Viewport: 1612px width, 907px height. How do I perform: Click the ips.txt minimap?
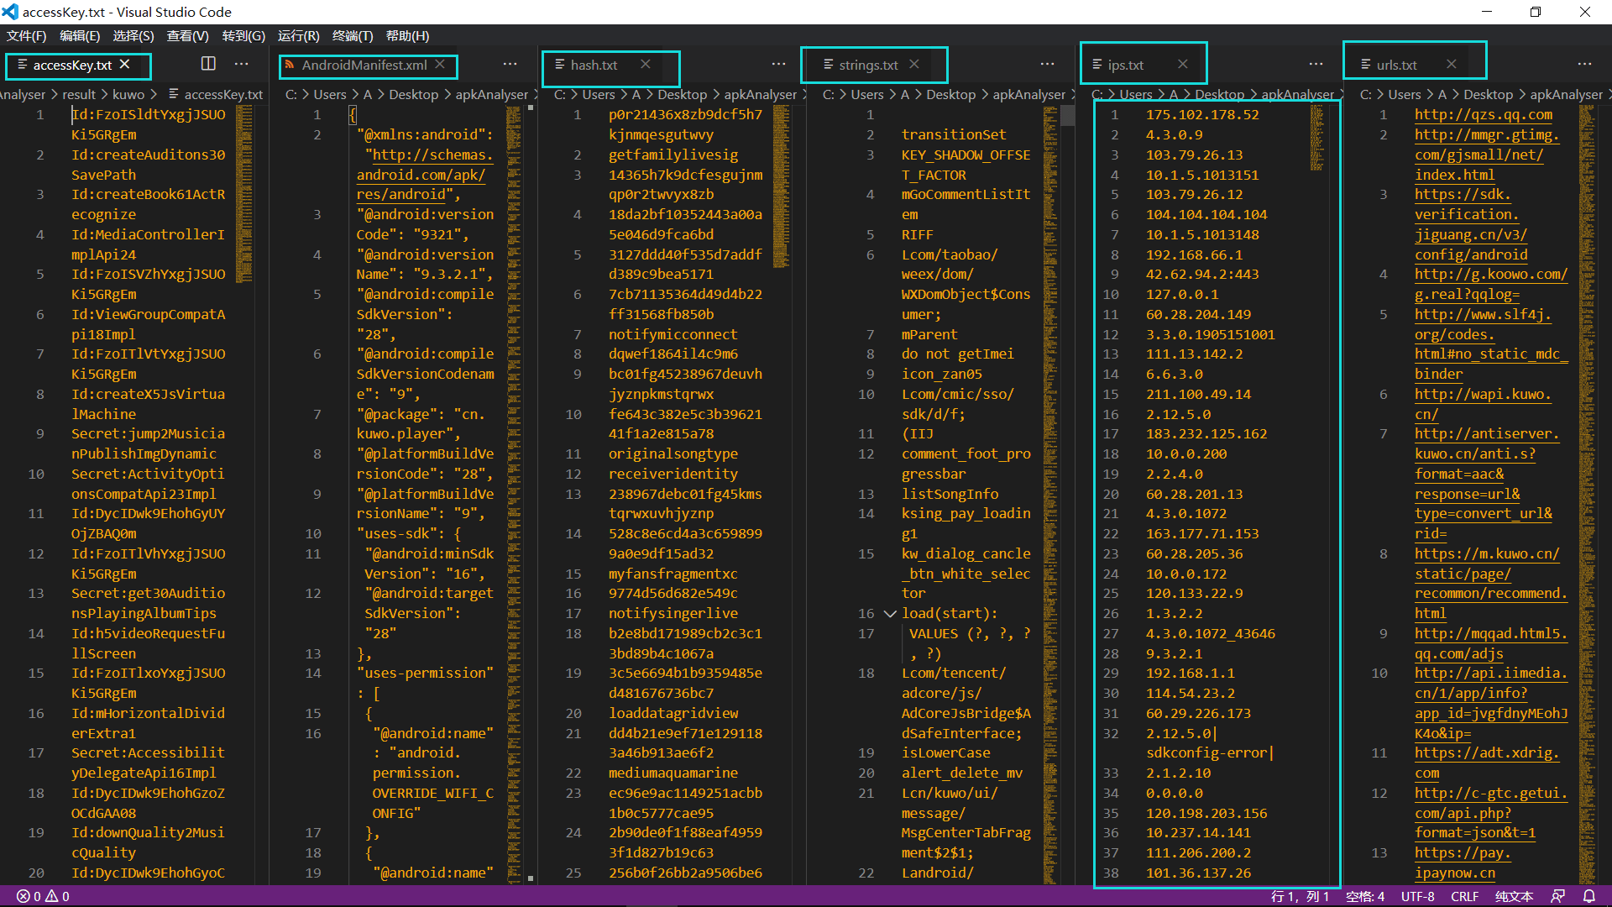click(1316, 139)
